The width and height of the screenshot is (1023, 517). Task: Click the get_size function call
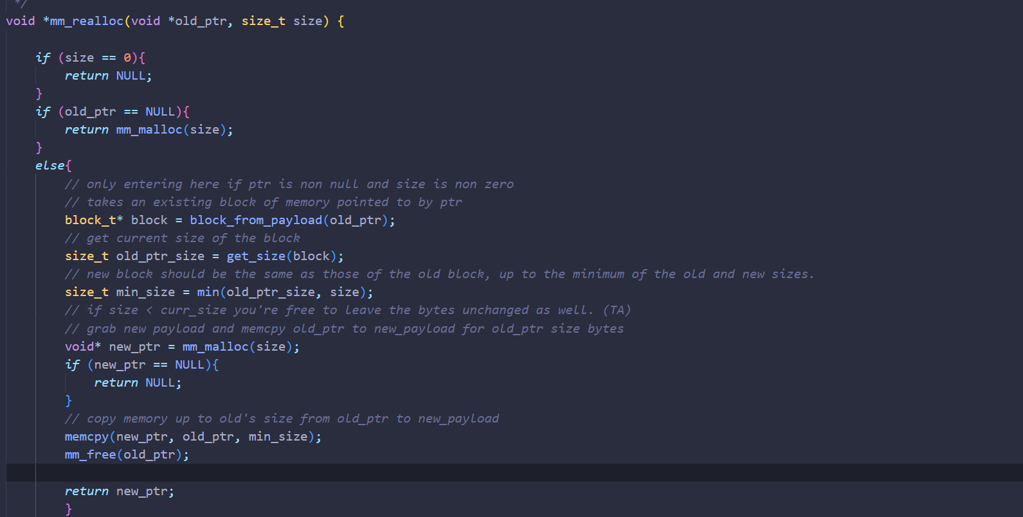[x=256, y=256]
